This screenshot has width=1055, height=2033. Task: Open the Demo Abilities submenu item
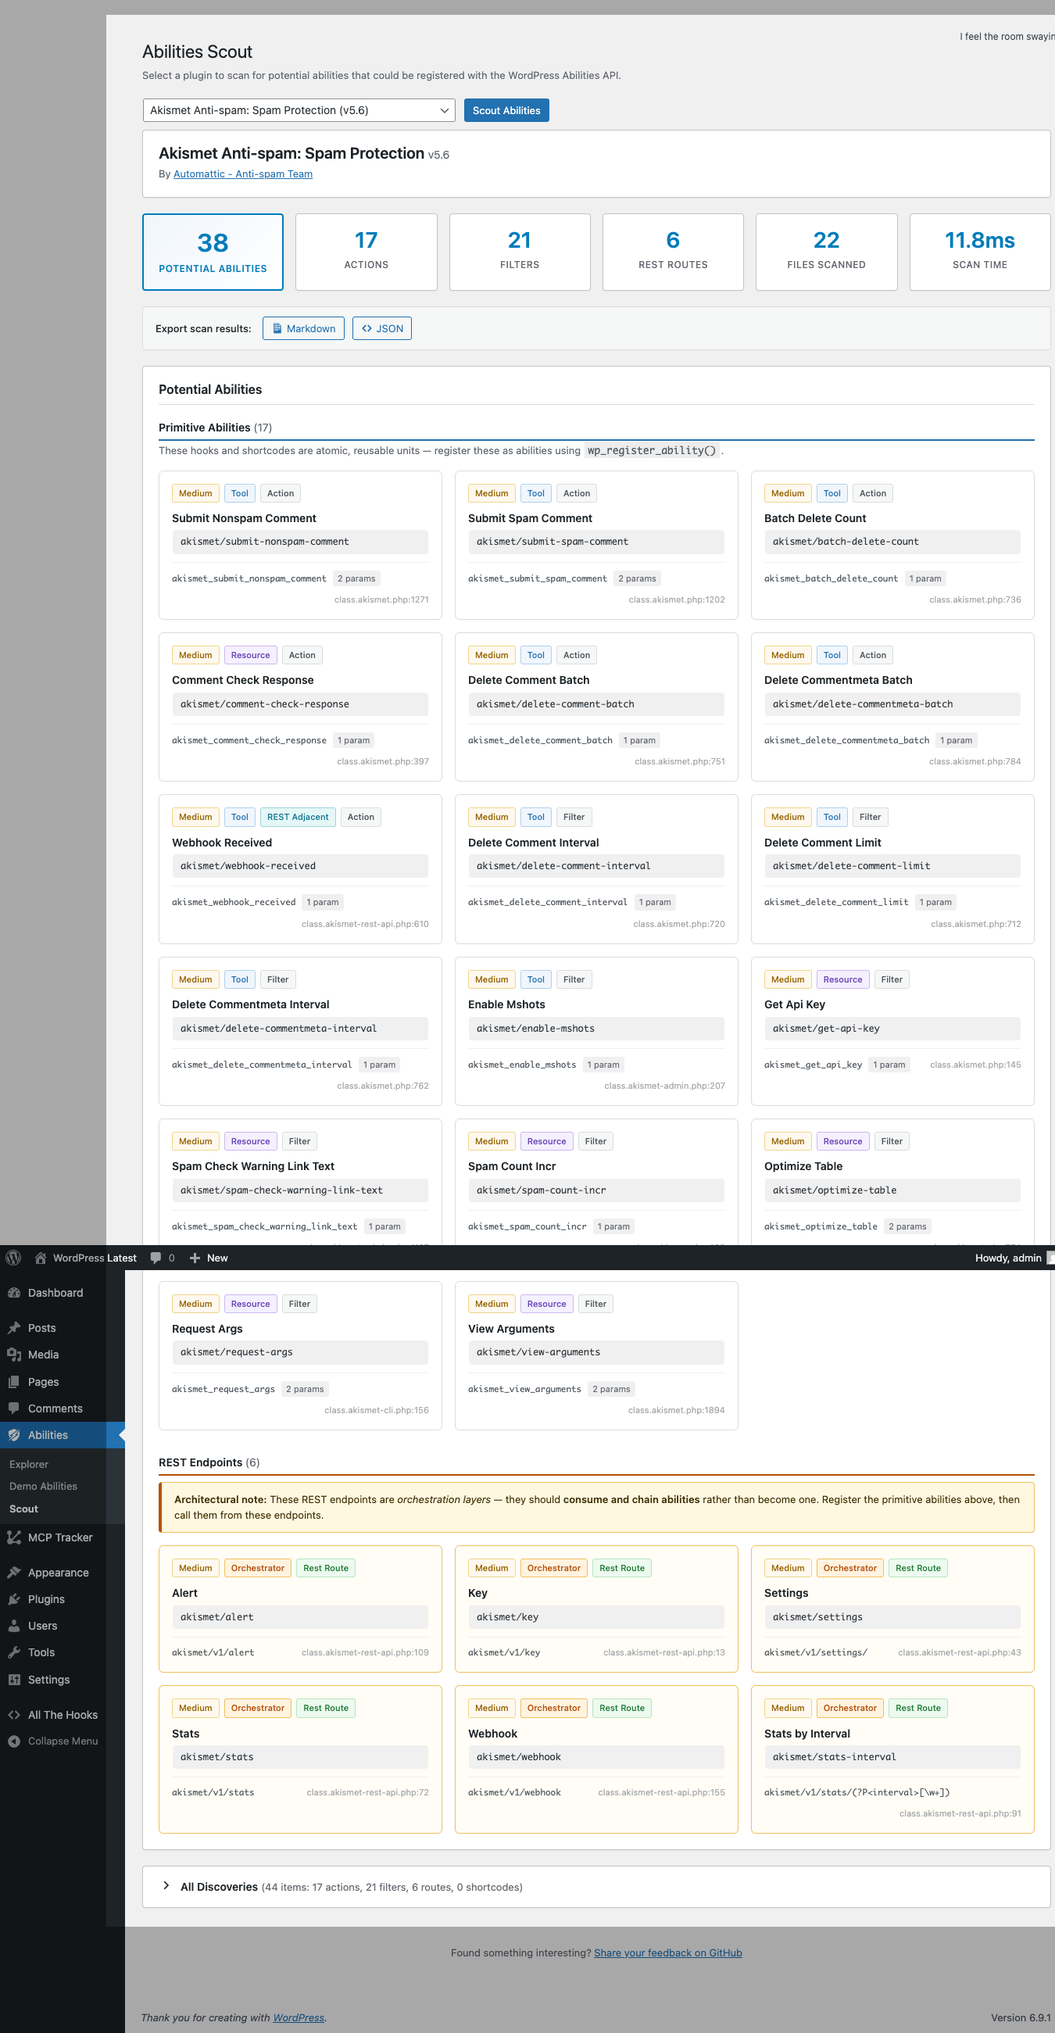[44, 1486]
